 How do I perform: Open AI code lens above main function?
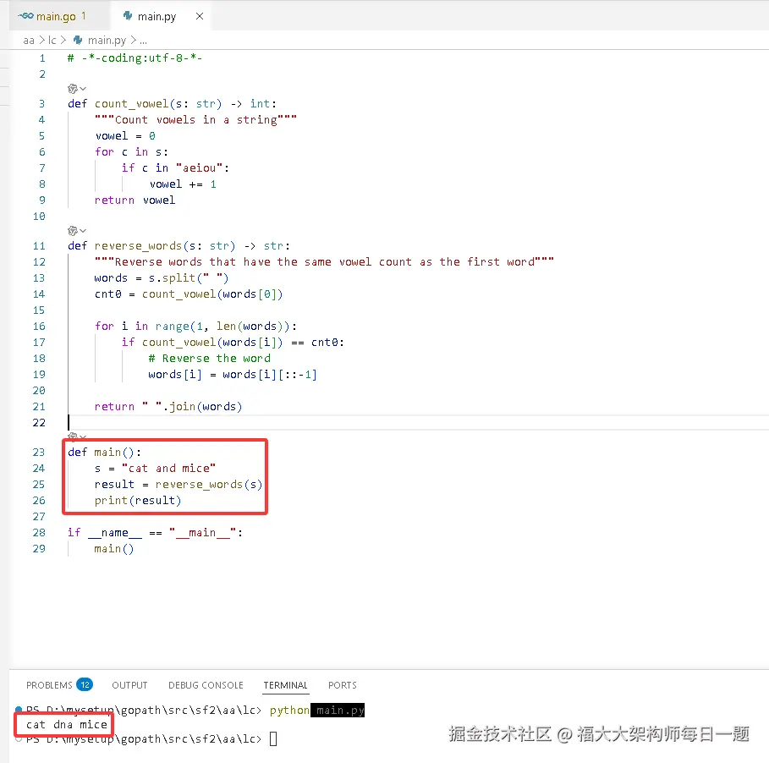pos(73,436)
